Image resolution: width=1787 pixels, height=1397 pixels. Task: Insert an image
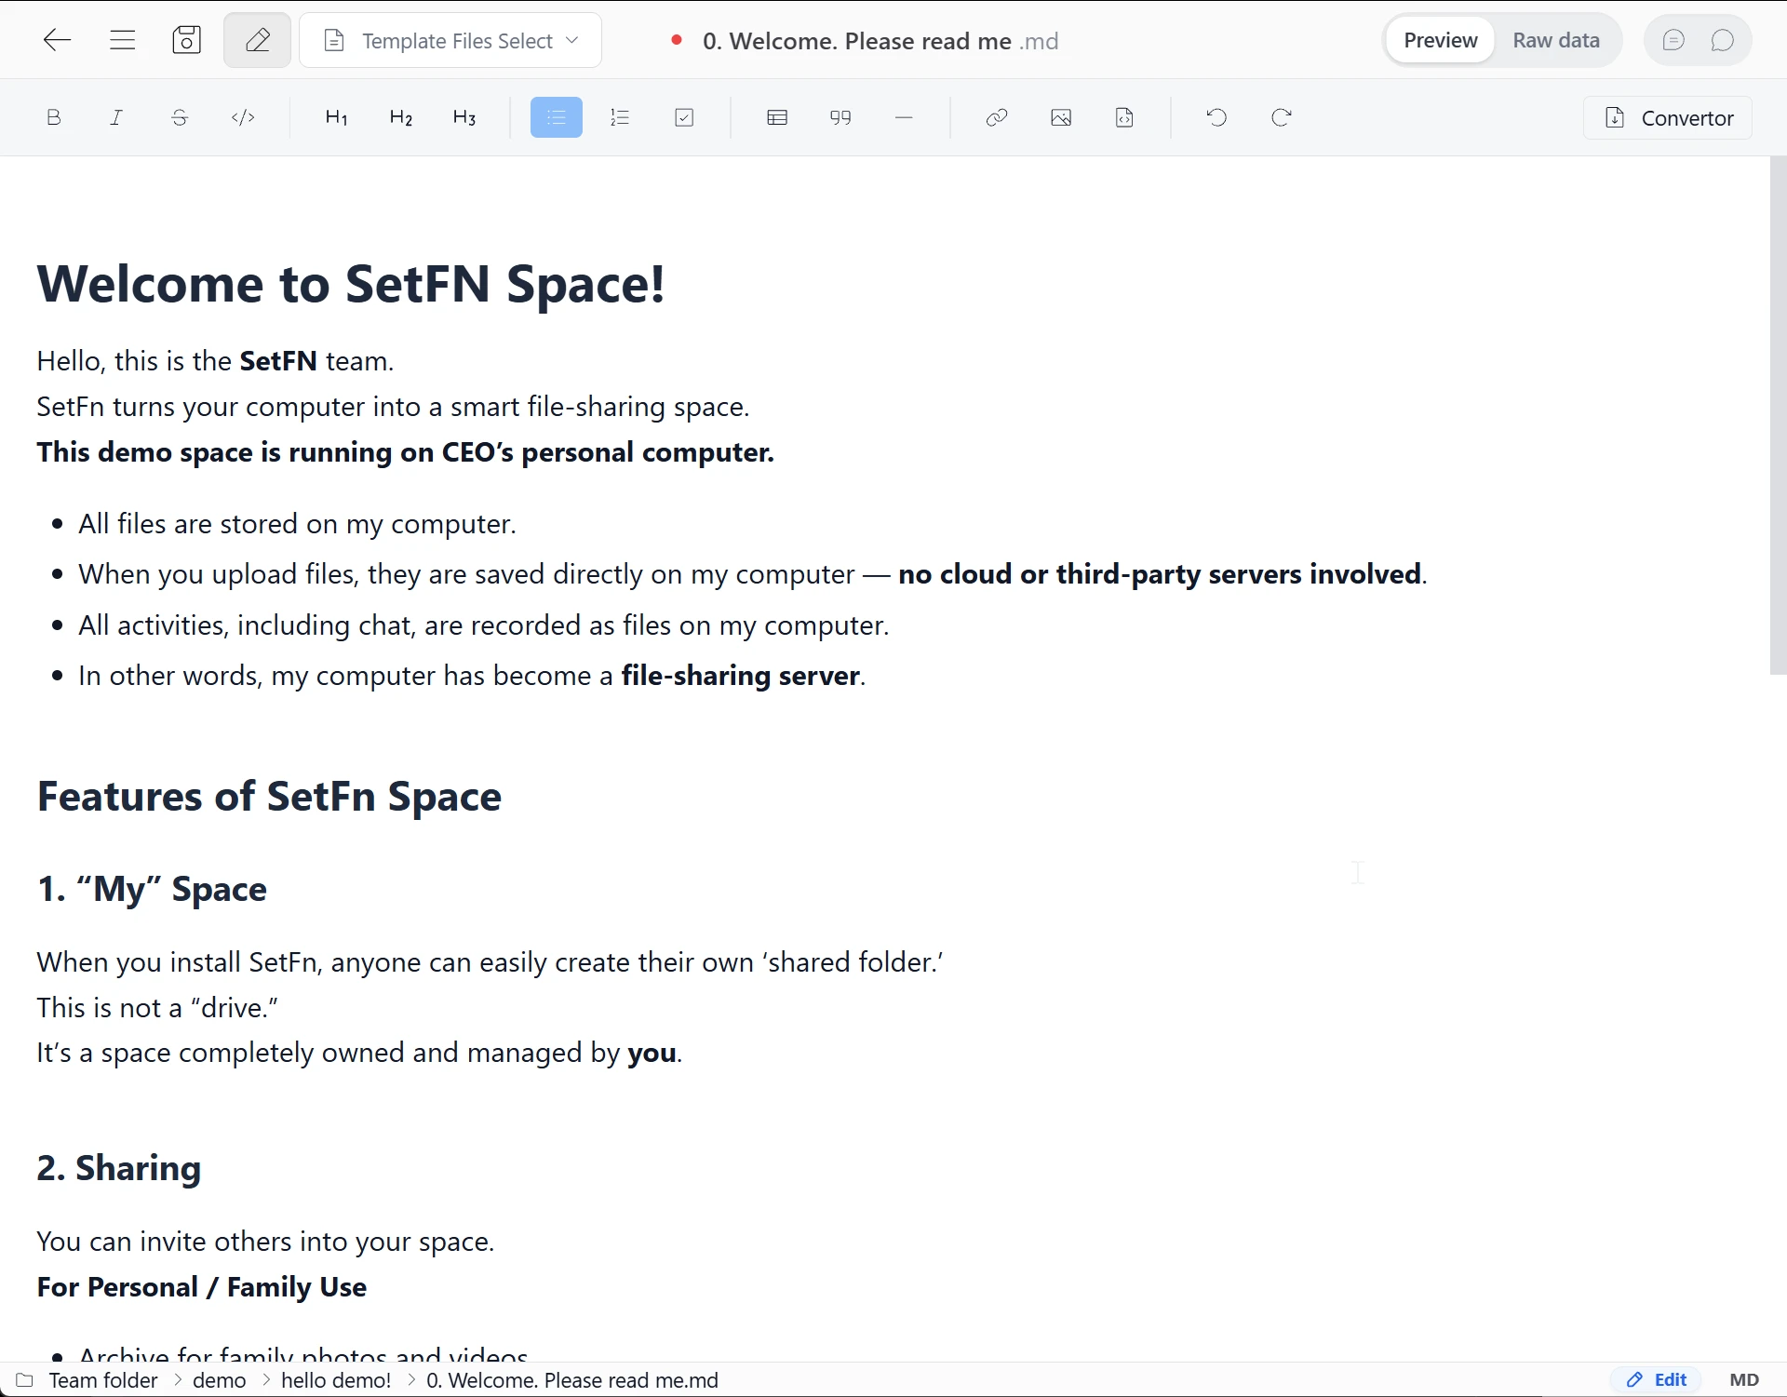[1061, 117]
